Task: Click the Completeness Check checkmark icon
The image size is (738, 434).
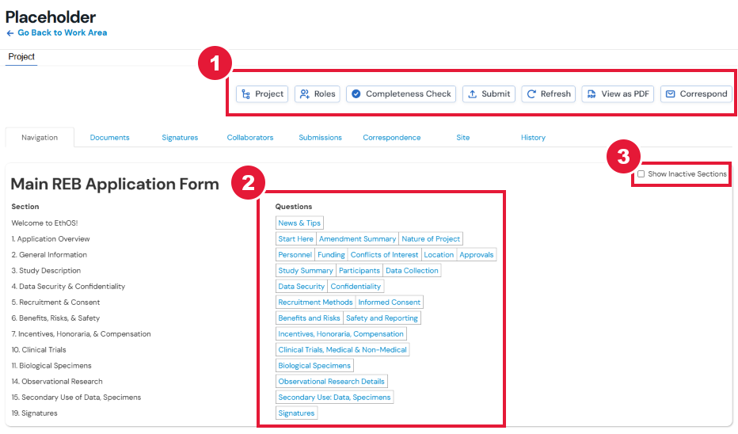Action: pos(356,94)
